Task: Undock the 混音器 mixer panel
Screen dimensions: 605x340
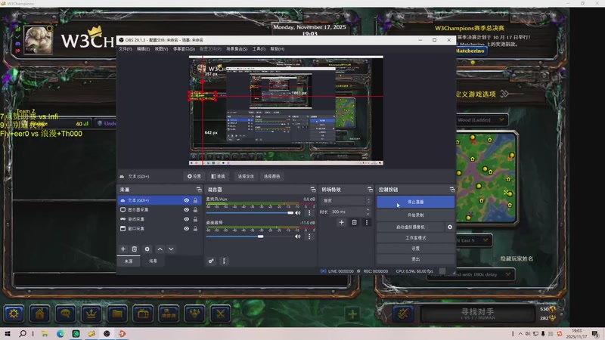Action: [x=313, y=190]
